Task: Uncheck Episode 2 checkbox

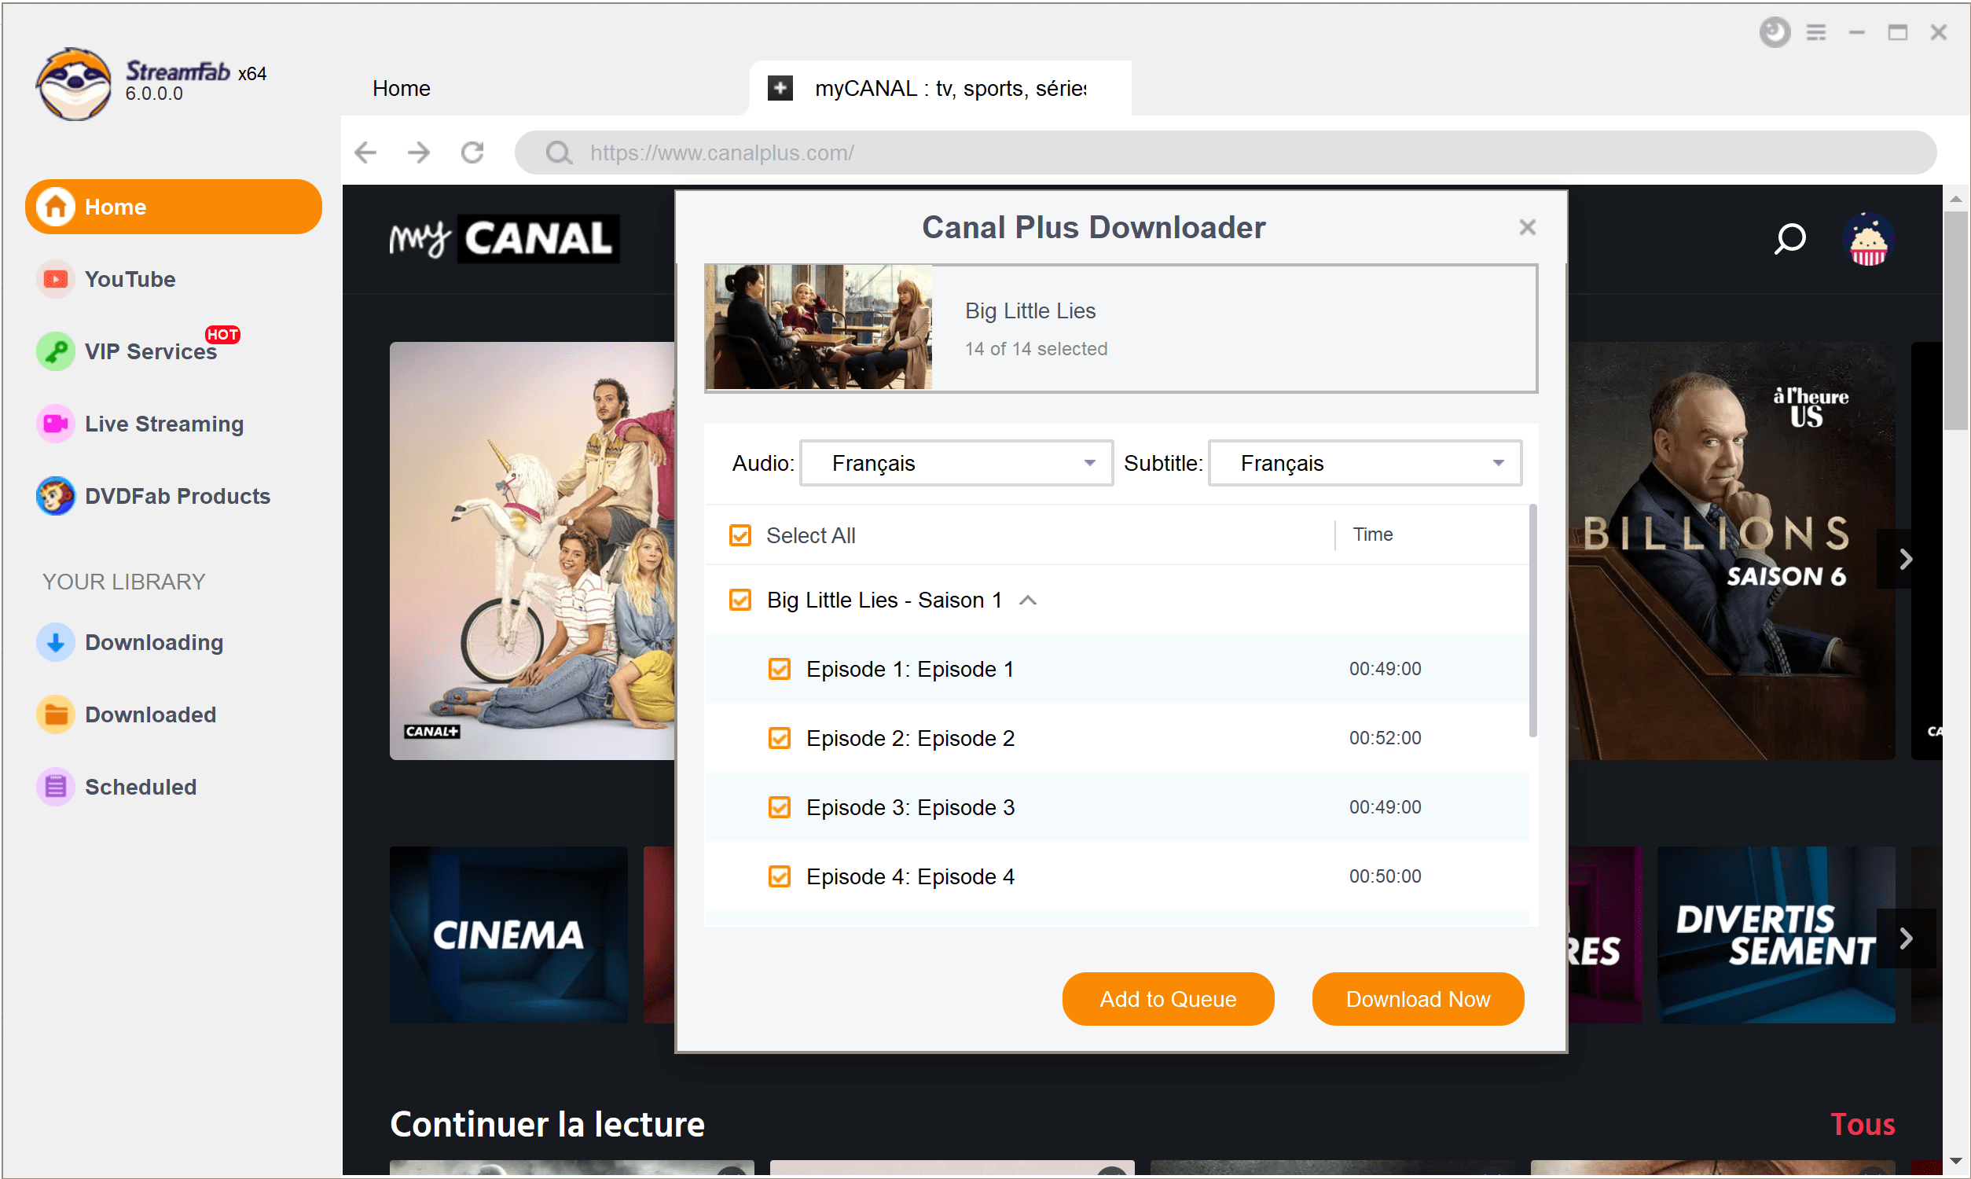Action: tap(779, 737)
